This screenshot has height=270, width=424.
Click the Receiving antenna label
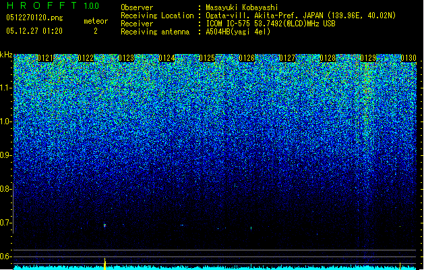pos(155,32)
